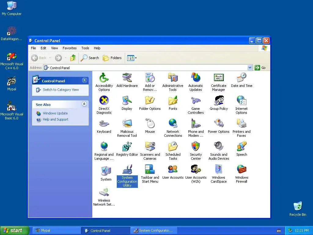Viewport: 313px width, 235px height.
Task: Open Windows Update link
Action: tap(55, 113)
